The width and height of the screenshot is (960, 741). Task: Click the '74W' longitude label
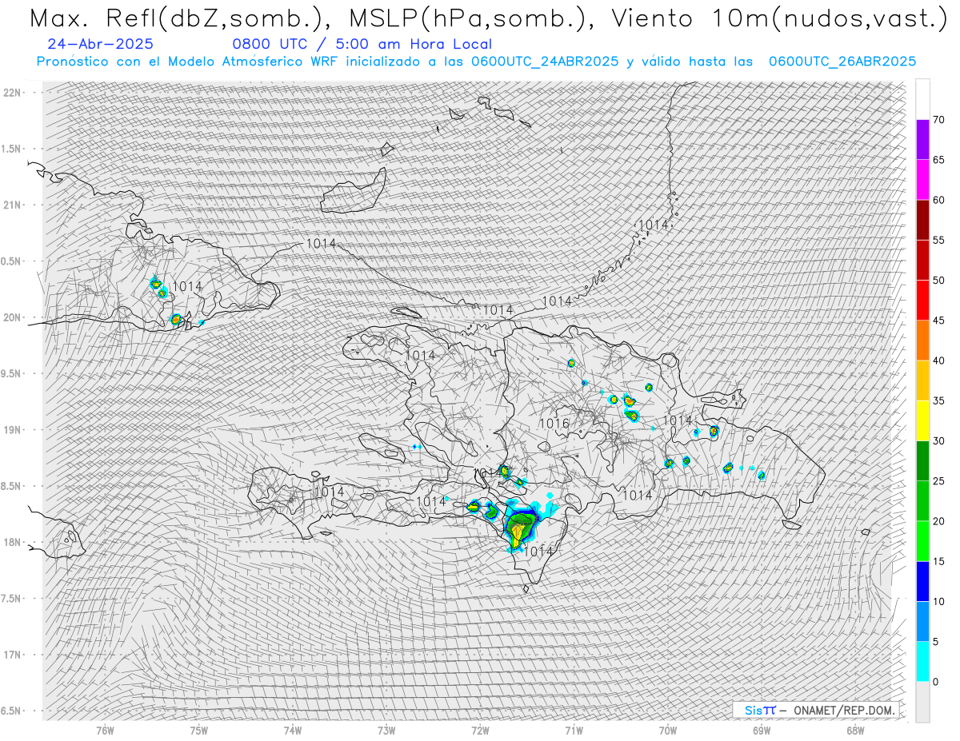pyautogui.click(x=293, y=729)
